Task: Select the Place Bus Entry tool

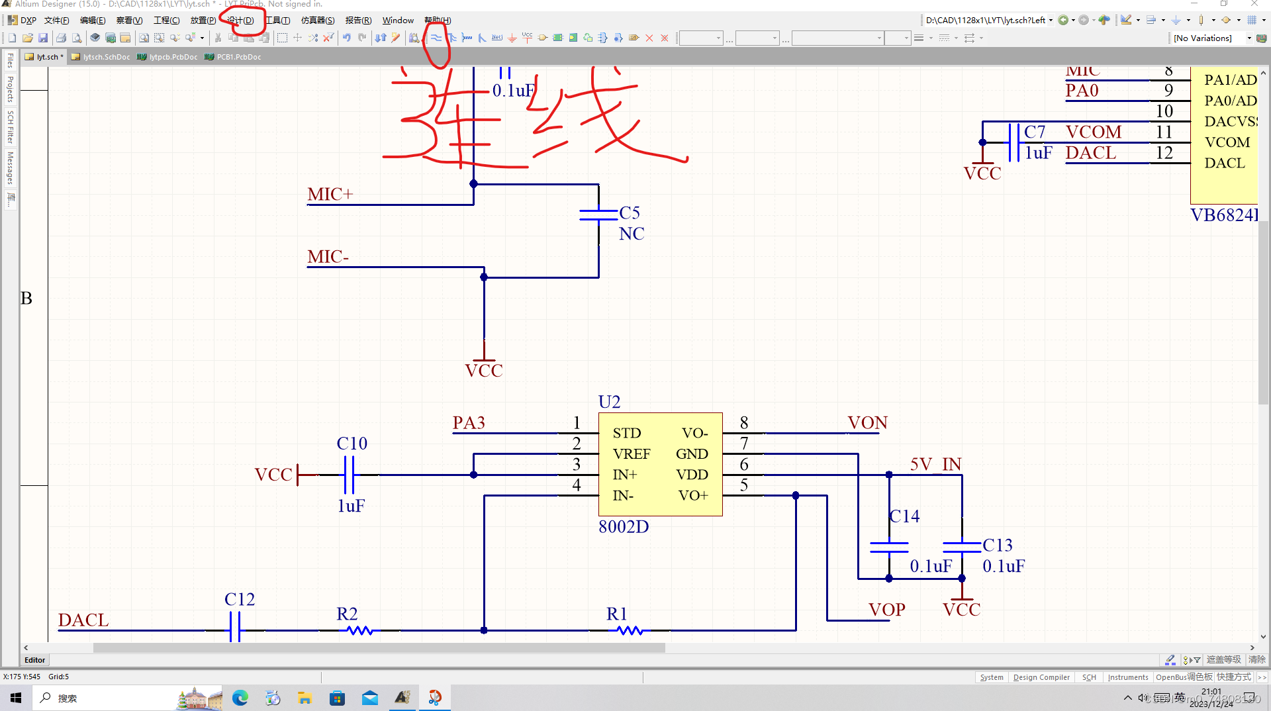Action: (482, 38)
